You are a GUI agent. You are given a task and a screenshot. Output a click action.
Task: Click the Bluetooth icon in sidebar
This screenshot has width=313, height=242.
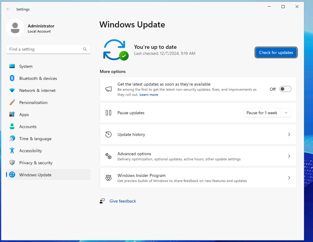[x=12, y=78]
